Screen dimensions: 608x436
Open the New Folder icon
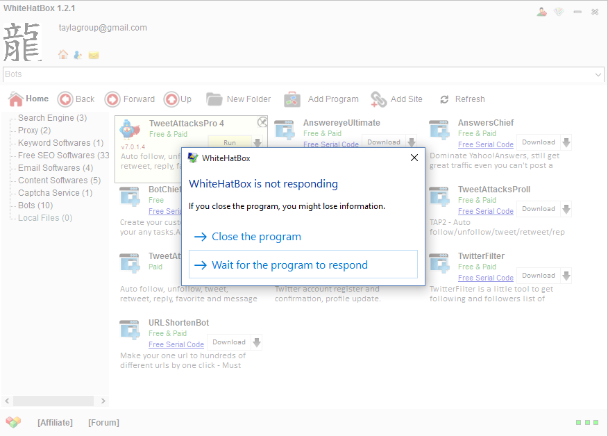[214, 99]
